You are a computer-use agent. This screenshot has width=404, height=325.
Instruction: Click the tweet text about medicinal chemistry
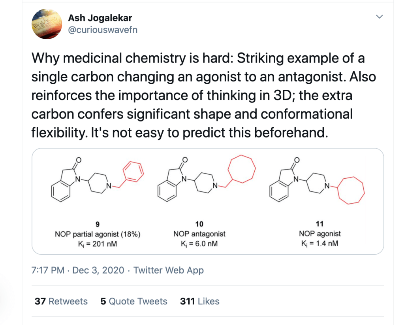pyautogui.click(x=197, y=95)
